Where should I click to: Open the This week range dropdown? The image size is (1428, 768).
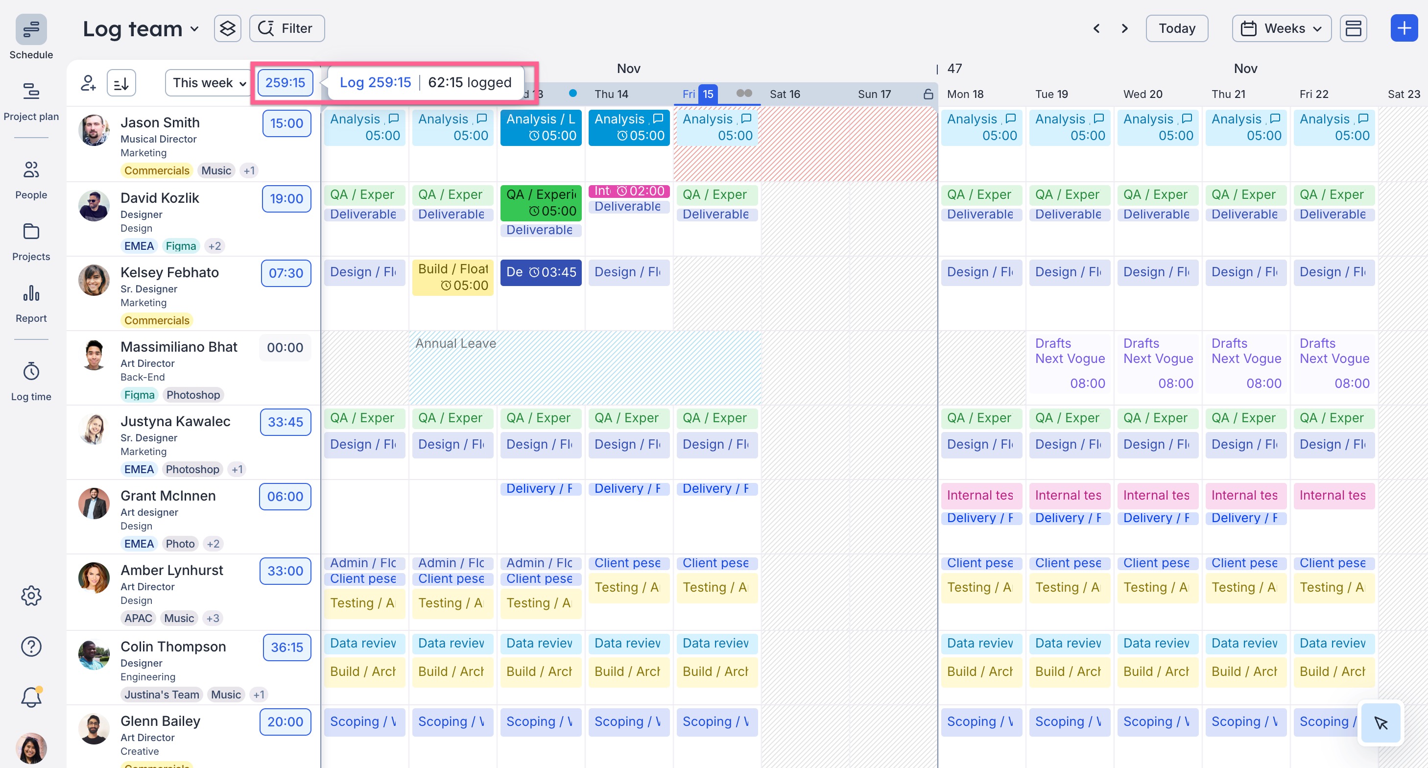[x=209, y=83]
